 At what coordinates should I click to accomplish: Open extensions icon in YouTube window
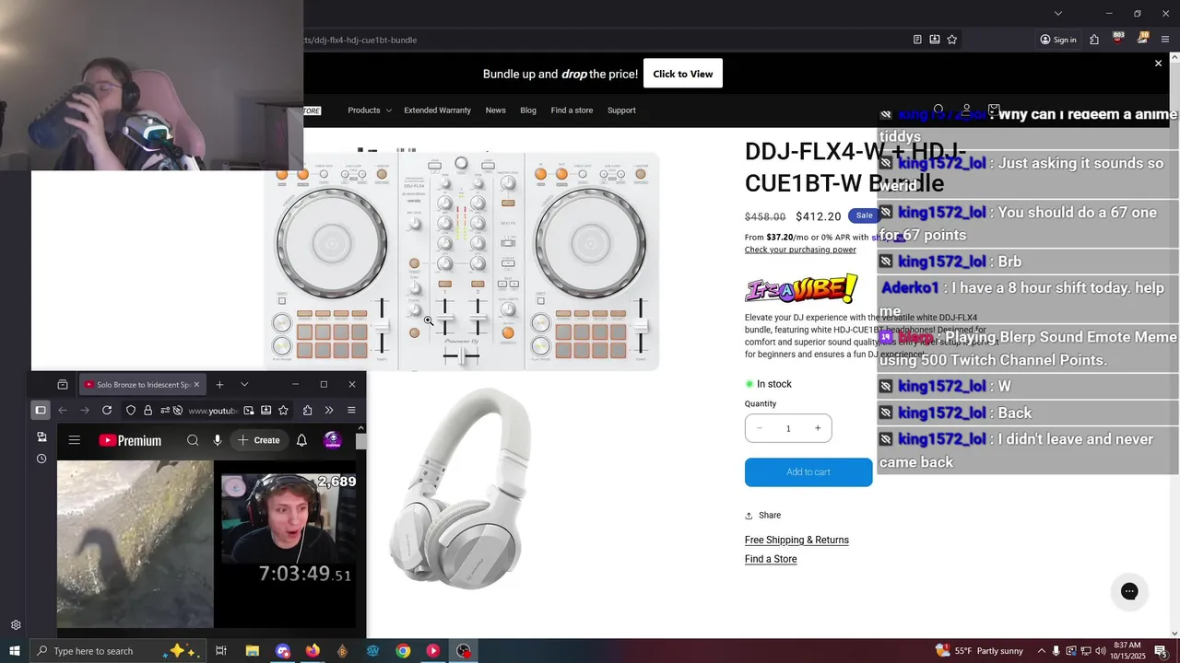[307, 411]
